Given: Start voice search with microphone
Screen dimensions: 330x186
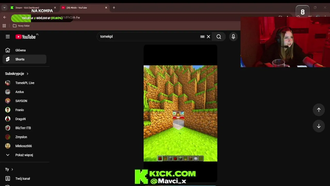Looking at the screenshot, I should 233,37.
